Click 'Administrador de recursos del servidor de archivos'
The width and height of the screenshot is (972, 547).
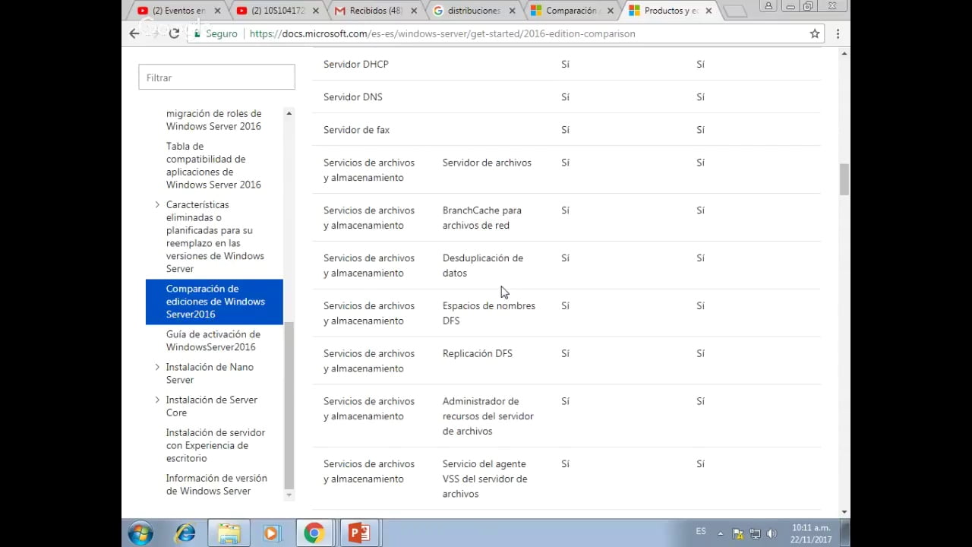pos(488,416)
